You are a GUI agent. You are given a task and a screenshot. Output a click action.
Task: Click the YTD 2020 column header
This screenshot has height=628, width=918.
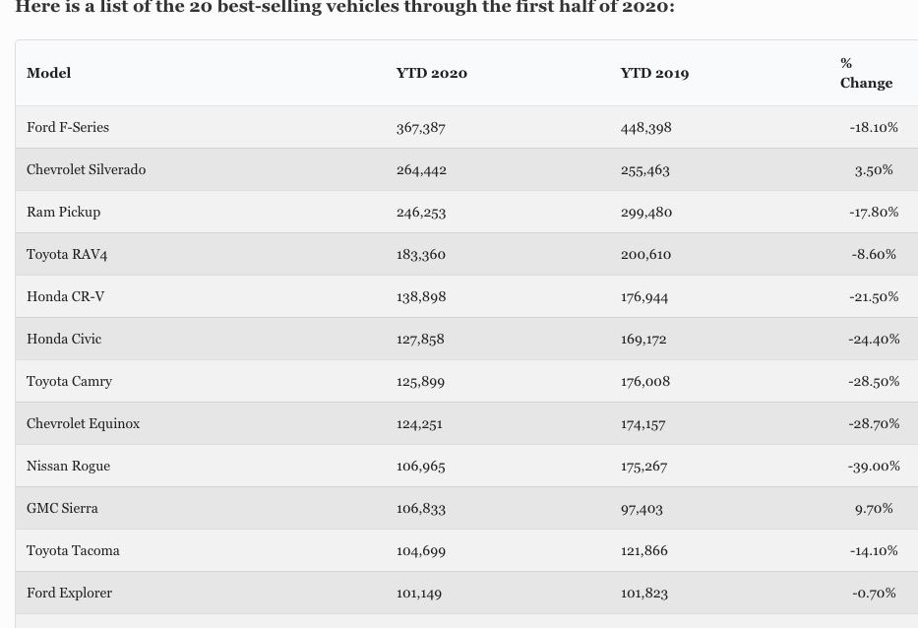pos(432,73)
